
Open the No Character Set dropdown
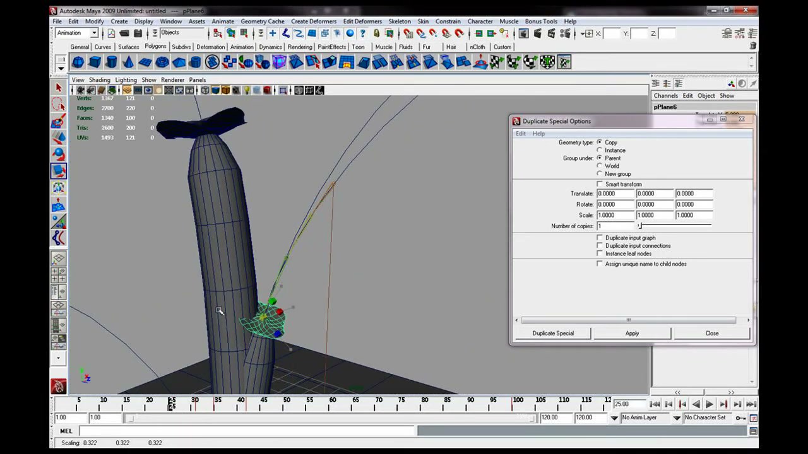point(677,417)
